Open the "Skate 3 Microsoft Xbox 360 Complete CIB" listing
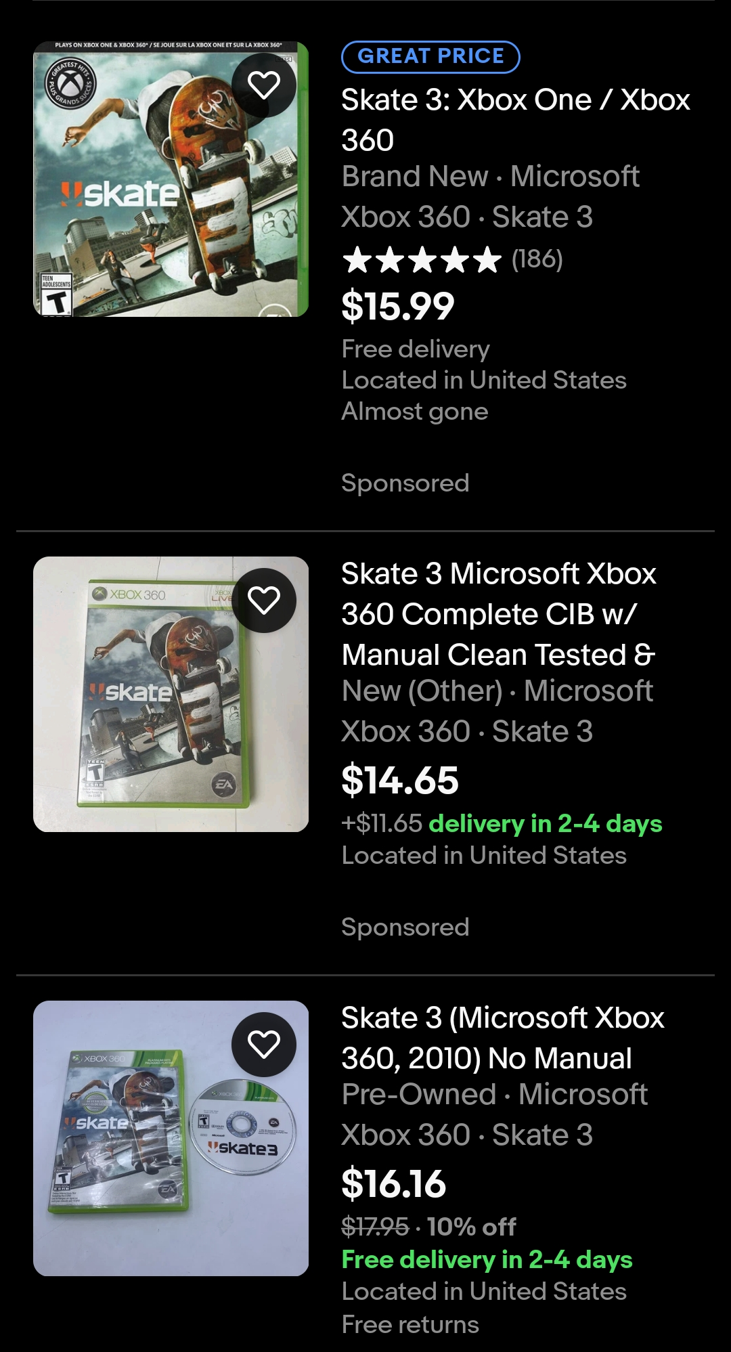This screenshot has width=731, height=1352. click(499, 614)
